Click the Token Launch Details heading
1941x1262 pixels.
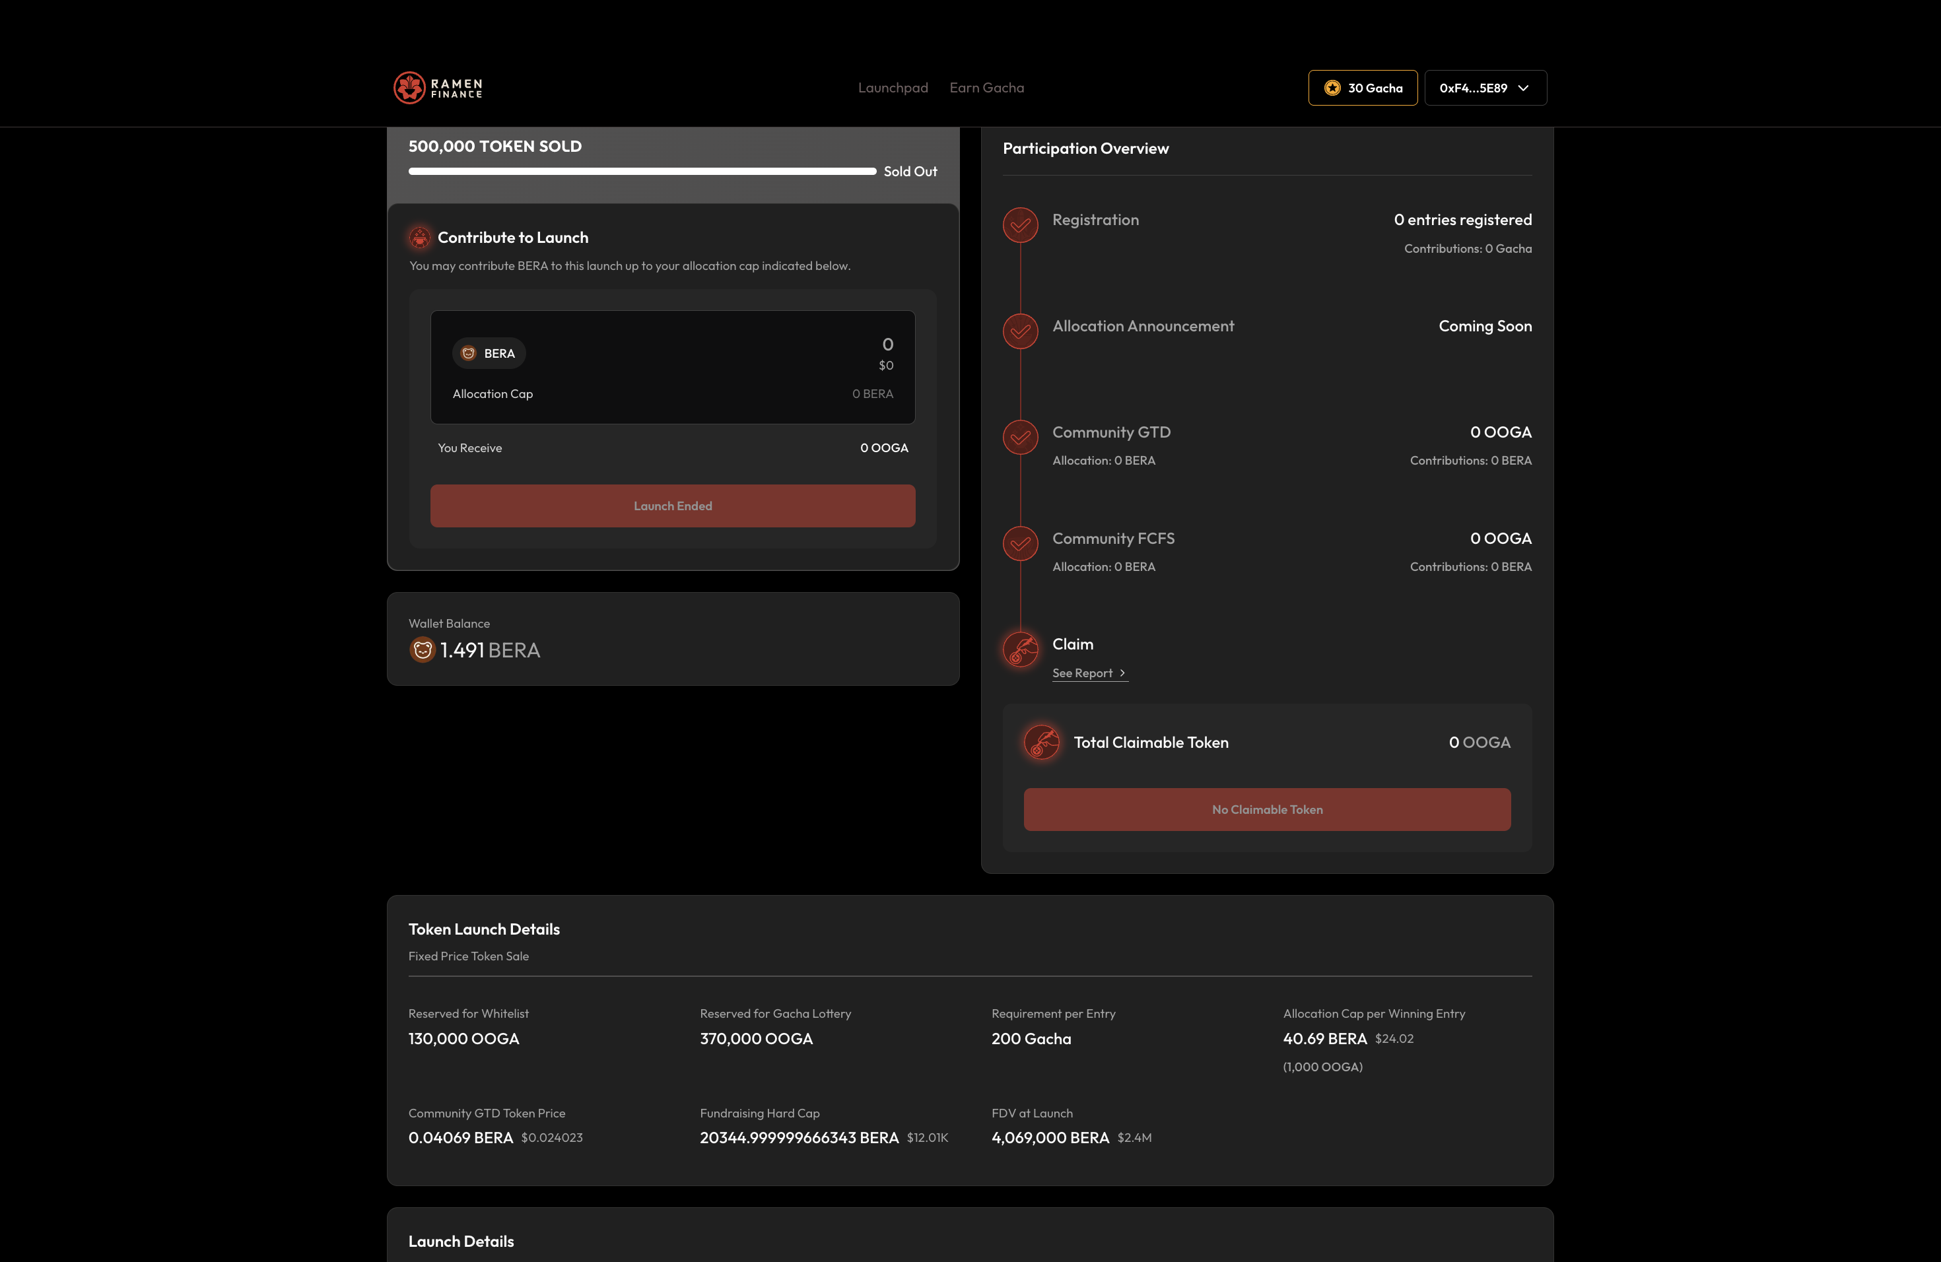pos(484,929)
